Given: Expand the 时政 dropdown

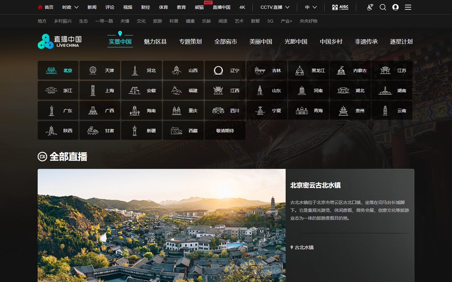Looking at the screenshot, I should click(70, 7).
